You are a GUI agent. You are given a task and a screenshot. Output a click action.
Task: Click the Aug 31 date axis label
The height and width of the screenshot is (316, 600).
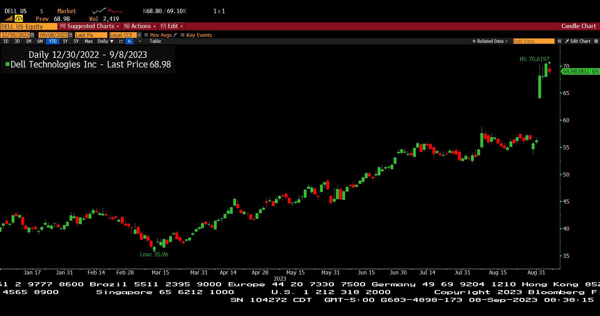click(x=536, y=273)
